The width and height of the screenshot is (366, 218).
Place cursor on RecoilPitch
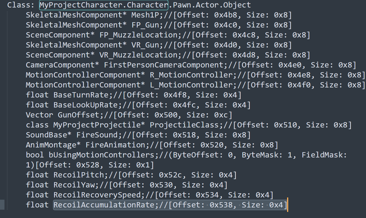[x=78, y=175]
